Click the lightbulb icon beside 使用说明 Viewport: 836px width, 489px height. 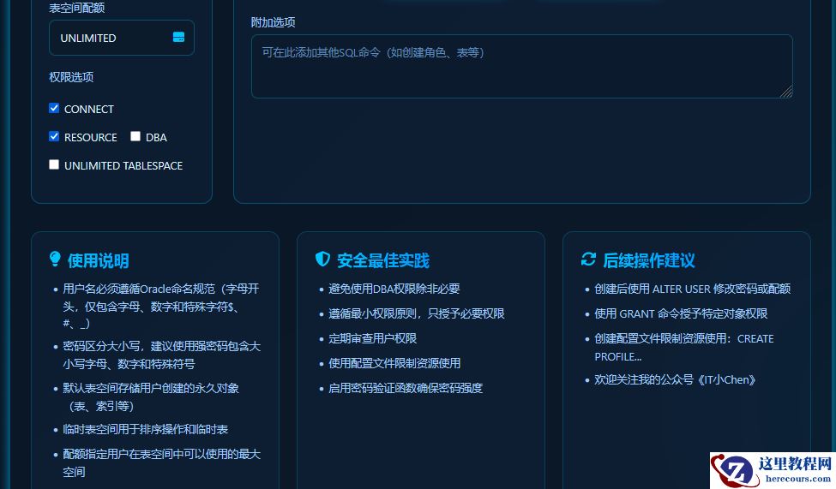point(55,259)
